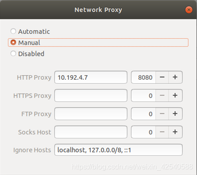Click the HTTP Proxy address field
Screen dimensions: 197x175
(x=91, y=77)
